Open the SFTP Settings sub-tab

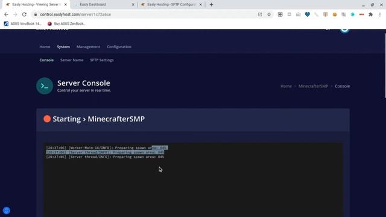click(x=102, y=60)
